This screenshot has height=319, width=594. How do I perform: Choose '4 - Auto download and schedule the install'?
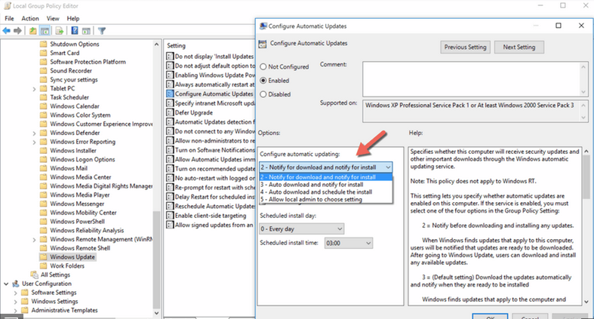point(326,192)
